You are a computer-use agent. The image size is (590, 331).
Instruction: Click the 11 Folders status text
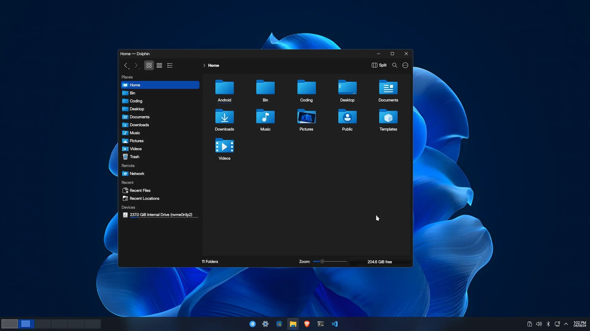[x=210, y=261]
